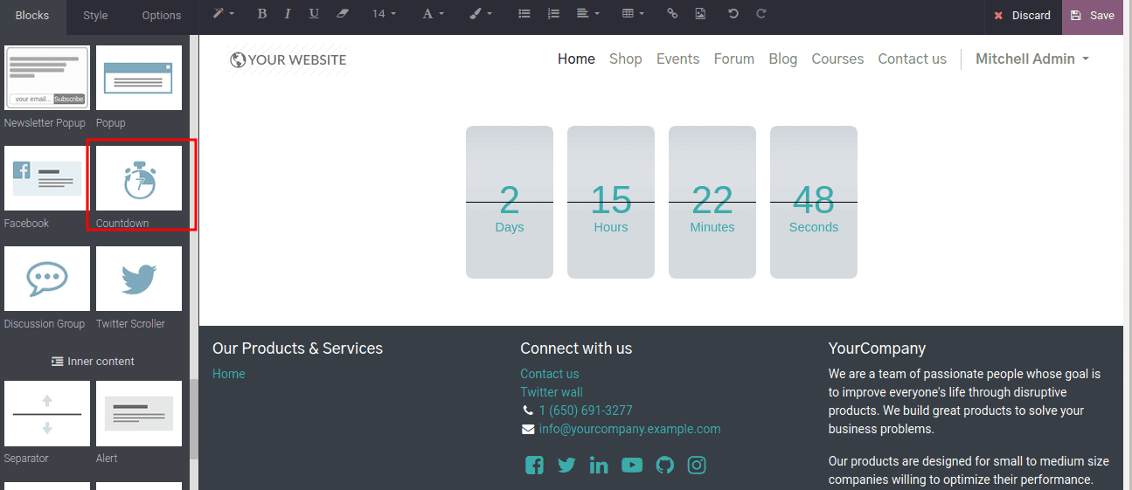Pick the Countdown block stopwatch icon
The height and width of the screenshot is (490, 1132).
139,178
